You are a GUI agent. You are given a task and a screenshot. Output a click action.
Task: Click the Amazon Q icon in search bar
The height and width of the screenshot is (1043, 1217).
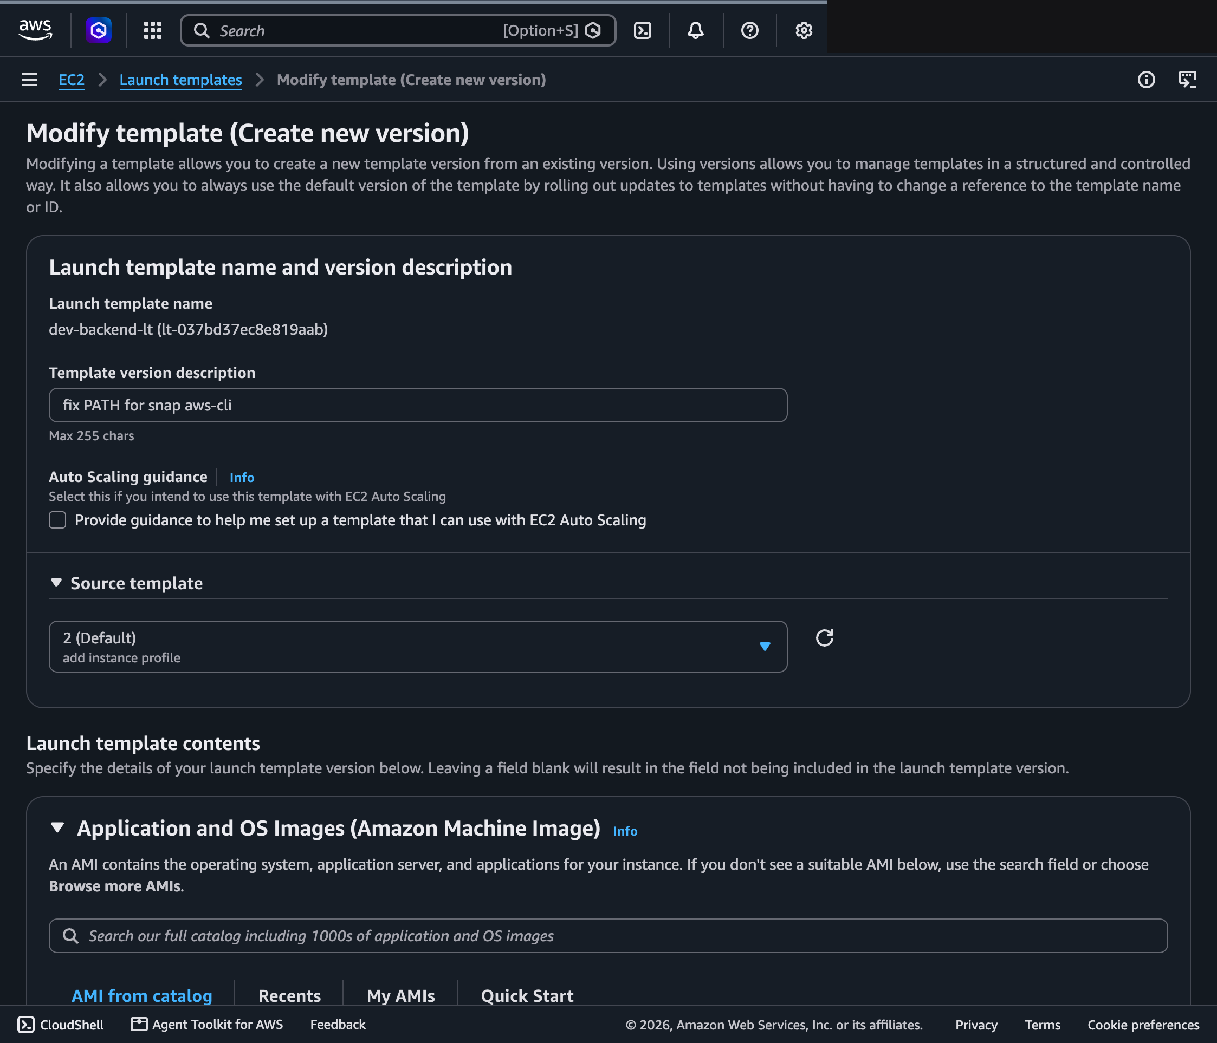(593, 30)
